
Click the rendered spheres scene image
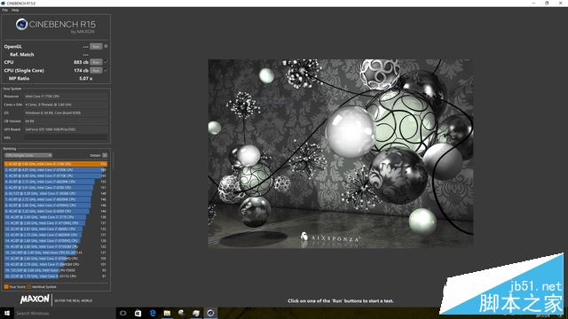point(341,153)
